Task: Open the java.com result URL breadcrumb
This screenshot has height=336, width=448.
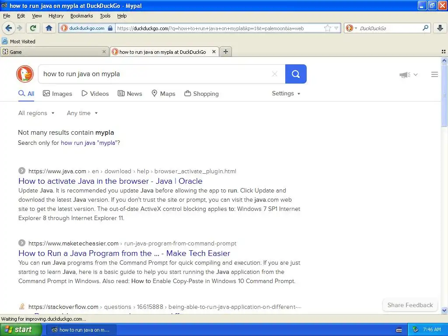Action: pyautogui.click(x=132, y=171)
